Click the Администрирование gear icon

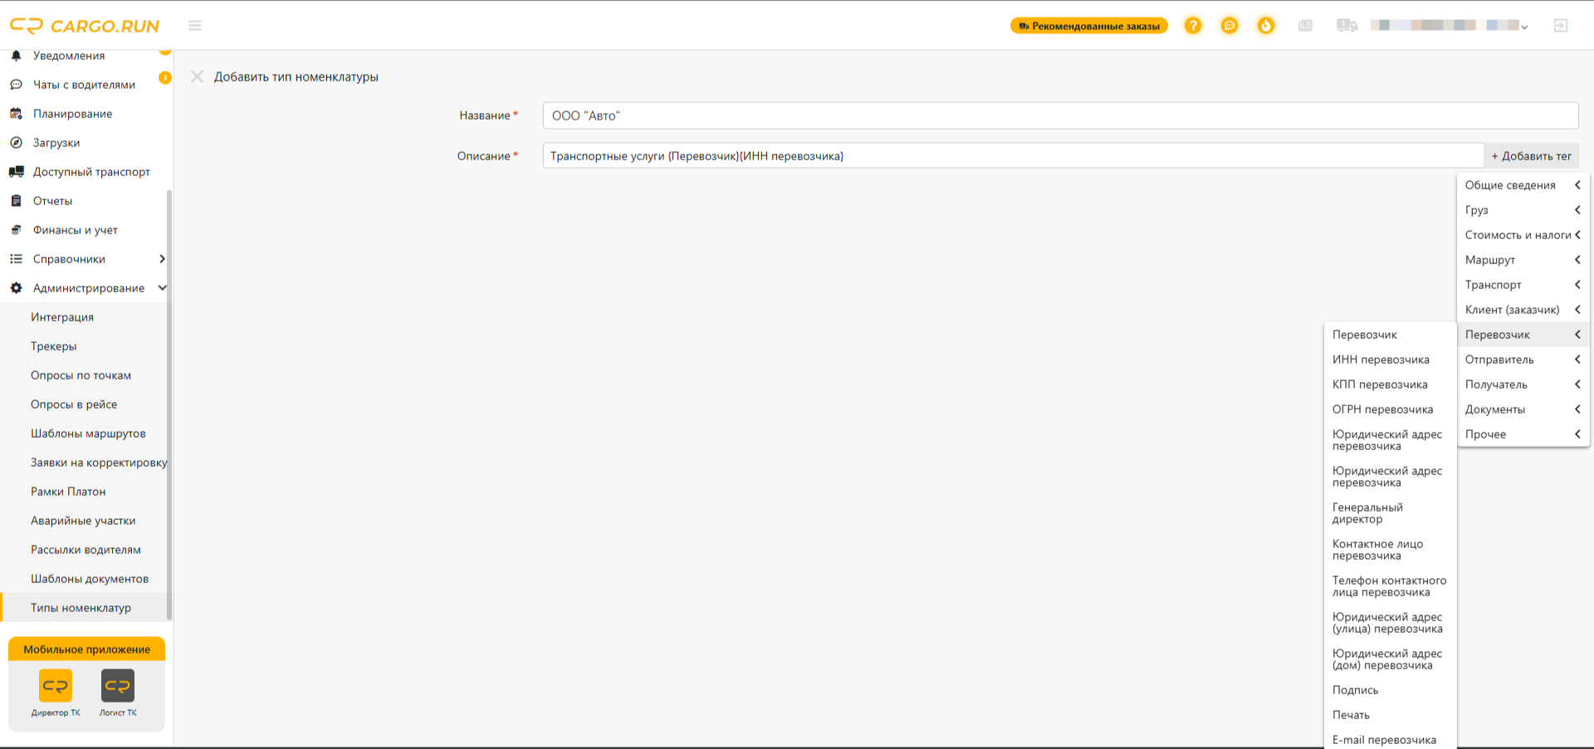click(x=16, y=288)
